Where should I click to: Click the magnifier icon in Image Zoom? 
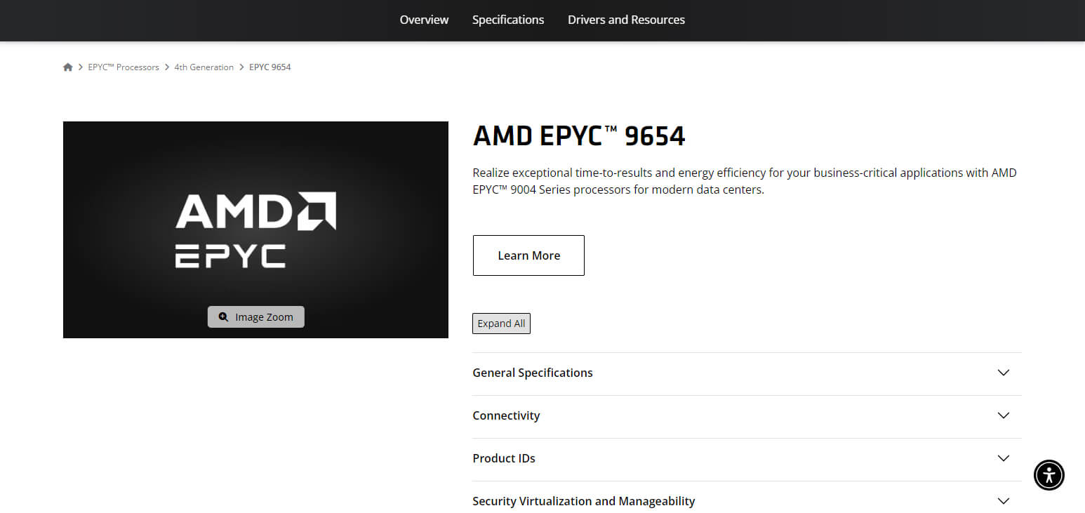point(223,317)
